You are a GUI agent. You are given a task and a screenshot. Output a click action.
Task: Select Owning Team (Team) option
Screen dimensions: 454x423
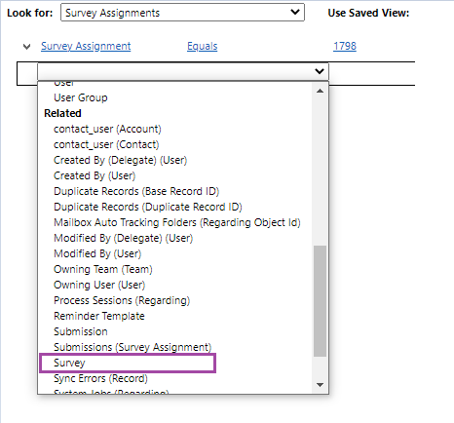pos(103,269)
